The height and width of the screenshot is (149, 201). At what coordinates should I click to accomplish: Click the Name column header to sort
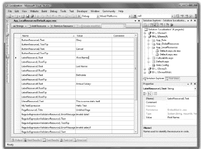(48, 36)
